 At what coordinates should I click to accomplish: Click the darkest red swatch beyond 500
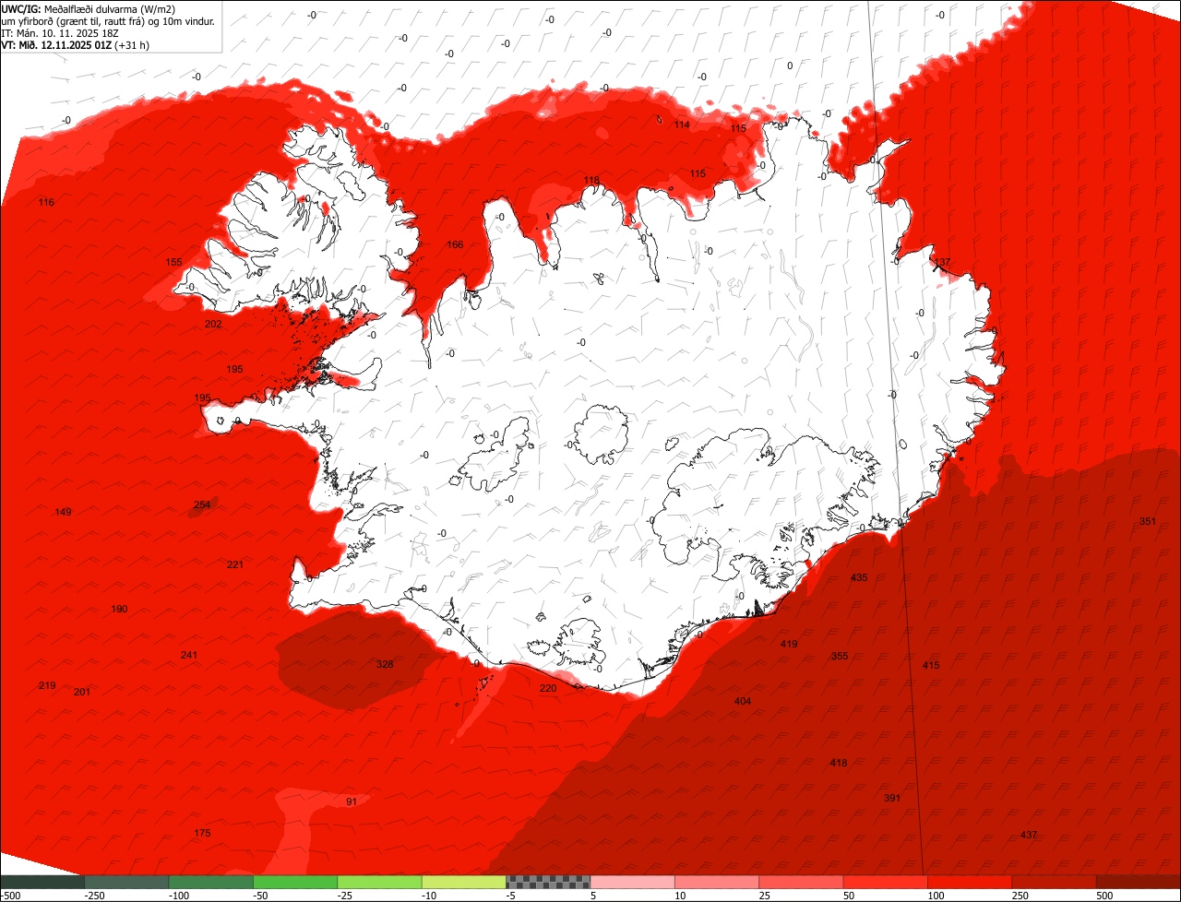1139,882
